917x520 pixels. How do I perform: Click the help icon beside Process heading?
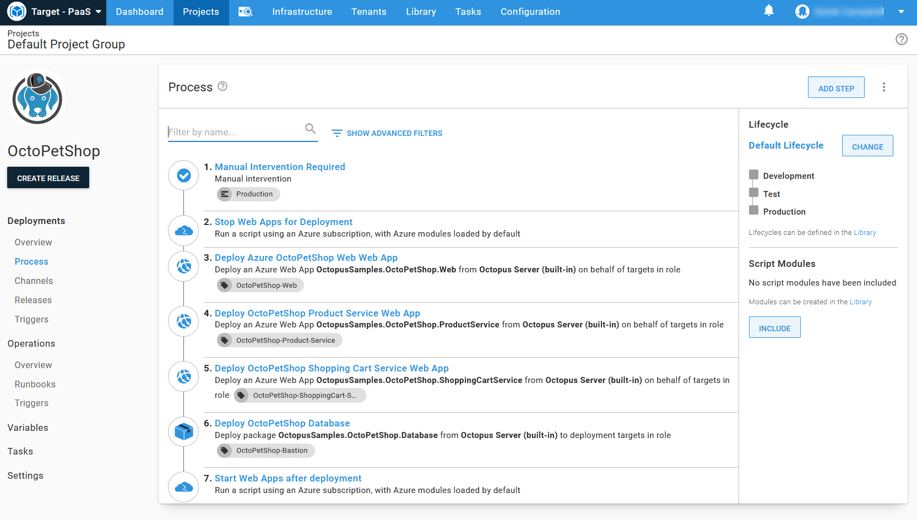pos(223,86)
